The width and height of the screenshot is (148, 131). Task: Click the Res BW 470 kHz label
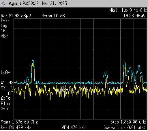coord(16,128)
